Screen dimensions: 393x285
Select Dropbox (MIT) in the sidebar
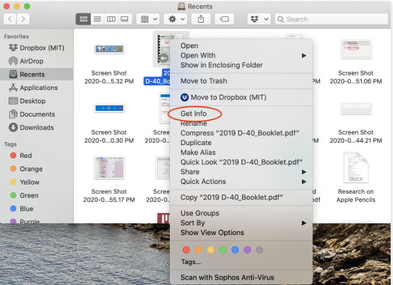pyautogui.click(x=37, y=48)
